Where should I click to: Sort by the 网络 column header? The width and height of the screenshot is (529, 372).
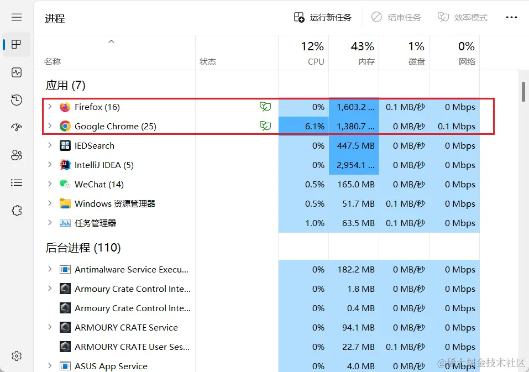(x=454, y=53)
